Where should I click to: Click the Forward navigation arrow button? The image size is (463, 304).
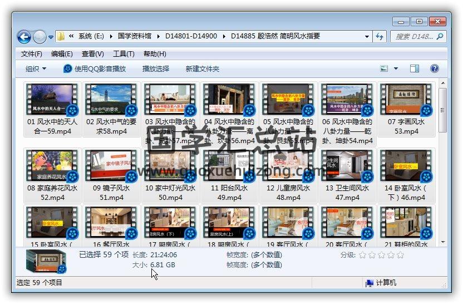click(x=40, y=37)
